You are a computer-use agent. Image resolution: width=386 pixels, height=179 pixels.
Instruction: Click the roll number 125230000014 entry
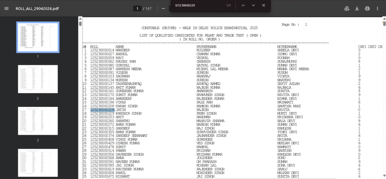[102, 50]
